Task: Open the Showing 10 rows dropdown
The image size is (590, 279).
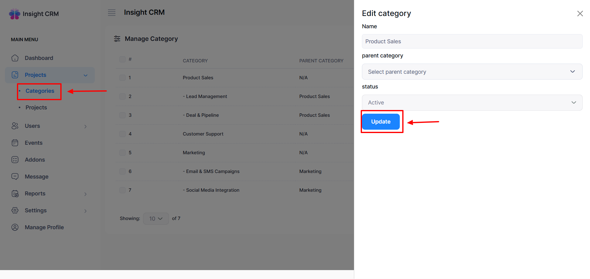Action: [156, 218]
